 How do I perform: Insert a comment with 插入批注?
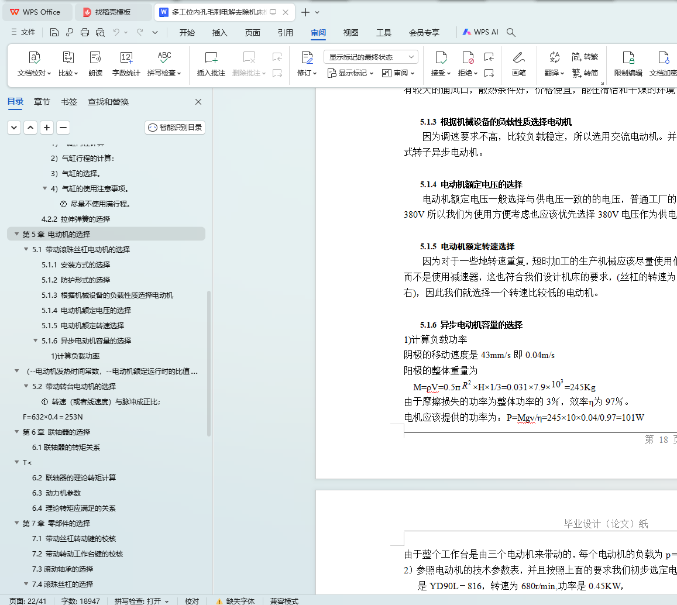211,63
